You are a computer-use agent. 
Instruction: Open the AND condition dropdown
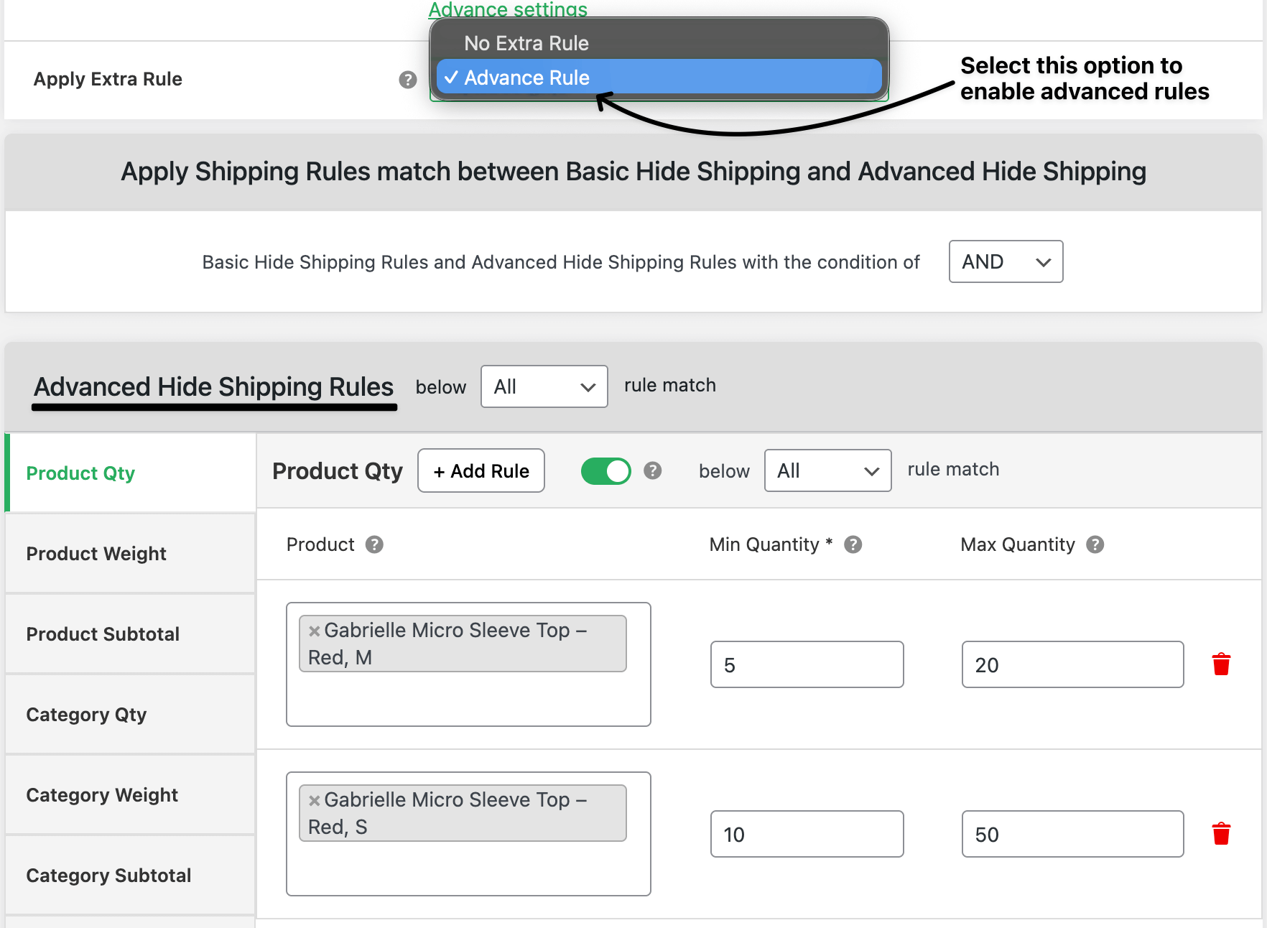[x=1006, y=261]
